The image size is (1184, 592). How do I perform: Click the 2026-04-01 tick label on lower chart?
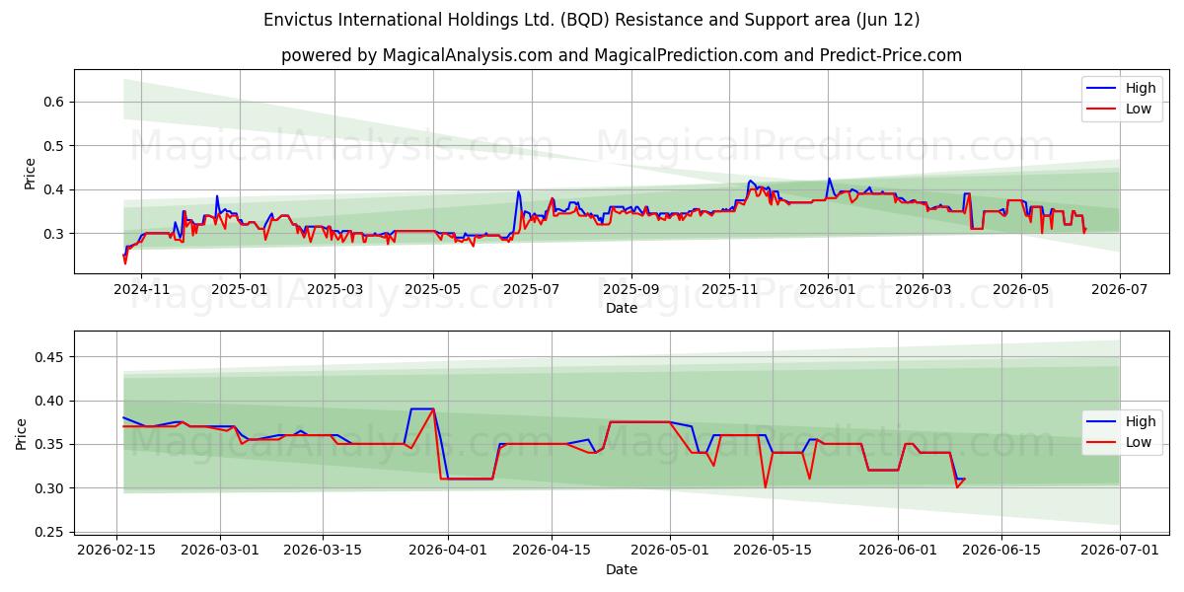point(449,552)
